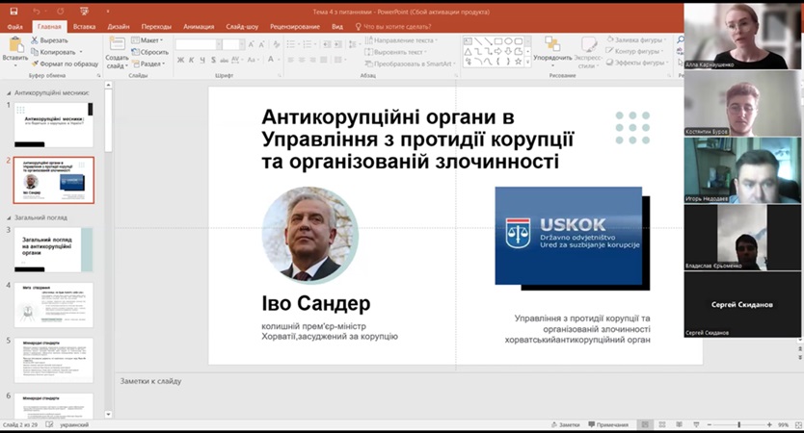Switch to the Переходы tab
804x433 pixels.
click(x=156, y=27)
